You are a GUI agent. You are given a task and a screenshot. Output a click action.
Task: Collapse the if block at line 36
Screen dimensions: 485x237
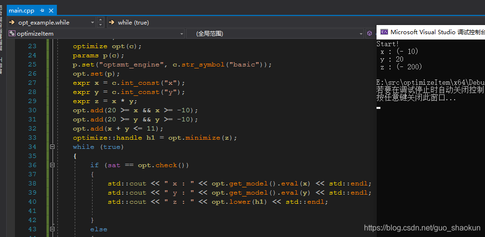click(x=52, y=165)
